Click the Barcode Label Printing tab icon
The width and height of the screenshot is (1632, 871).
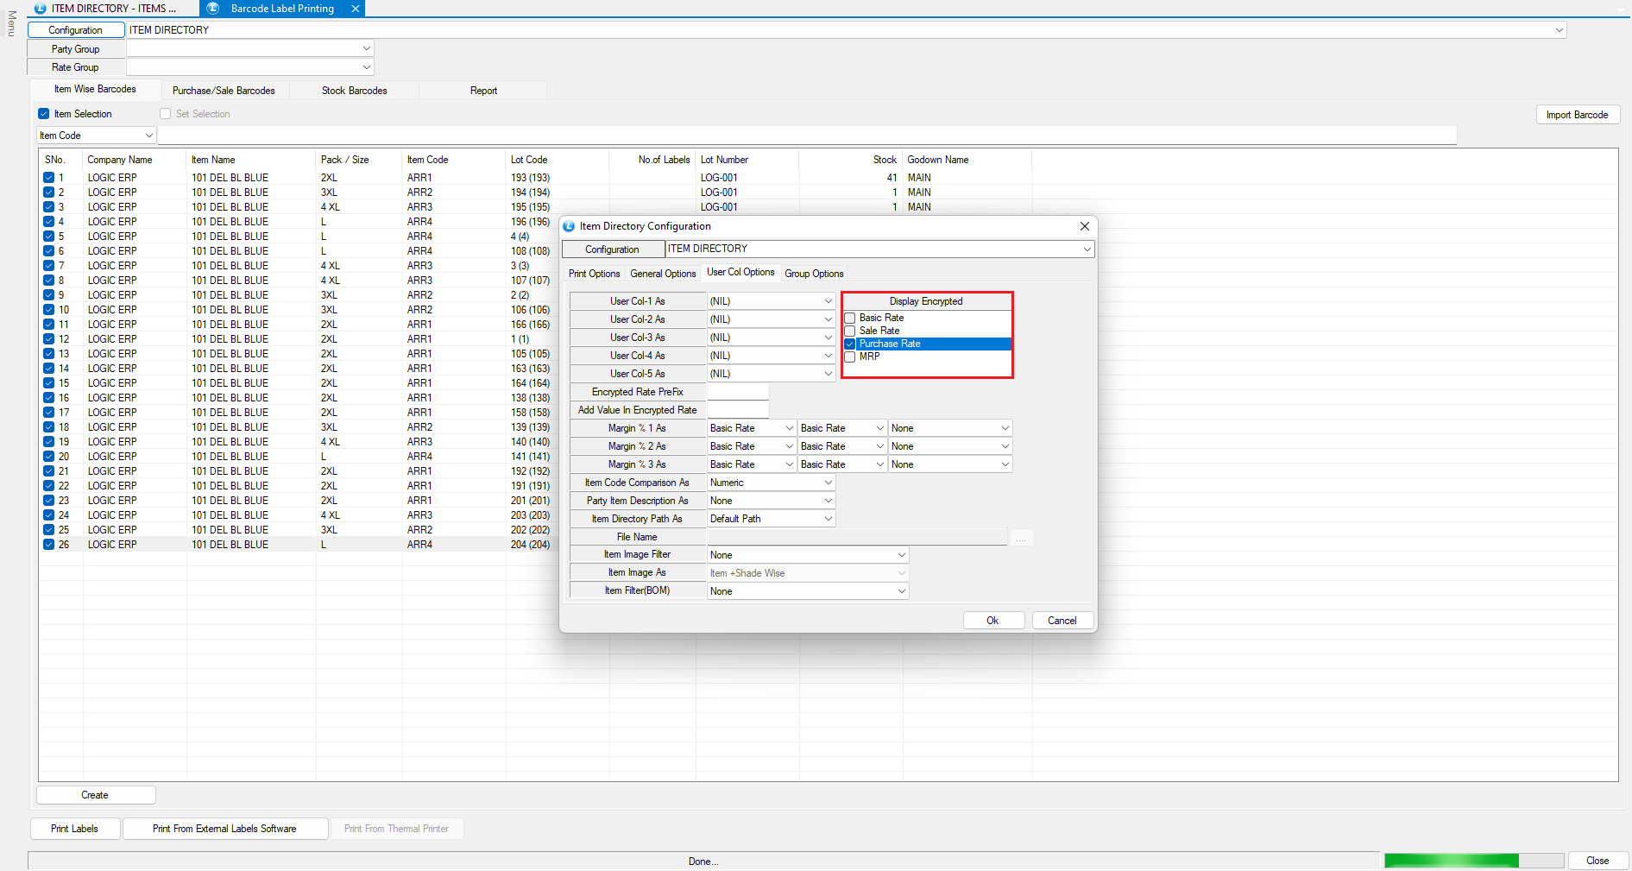213,9
